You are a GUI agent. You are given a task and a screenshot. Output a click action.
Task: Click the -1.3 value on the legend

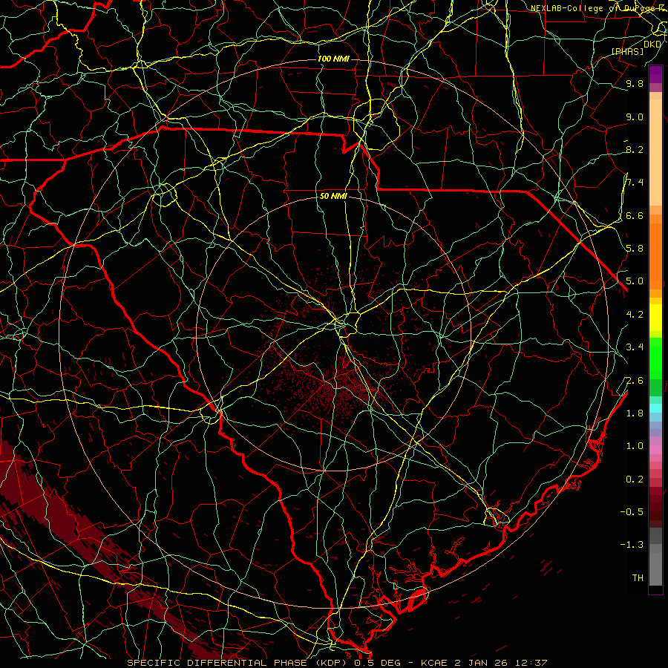tap(632, 545)
